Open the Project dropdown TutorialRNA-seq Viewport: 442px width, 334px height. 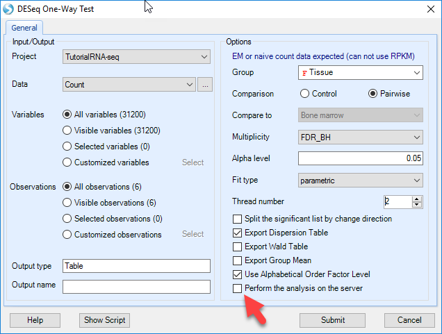pos(136,57)
